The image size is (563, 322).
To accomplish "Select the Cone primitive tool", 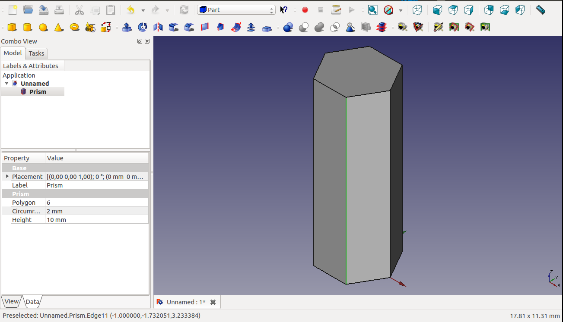I will click(59, 28).
